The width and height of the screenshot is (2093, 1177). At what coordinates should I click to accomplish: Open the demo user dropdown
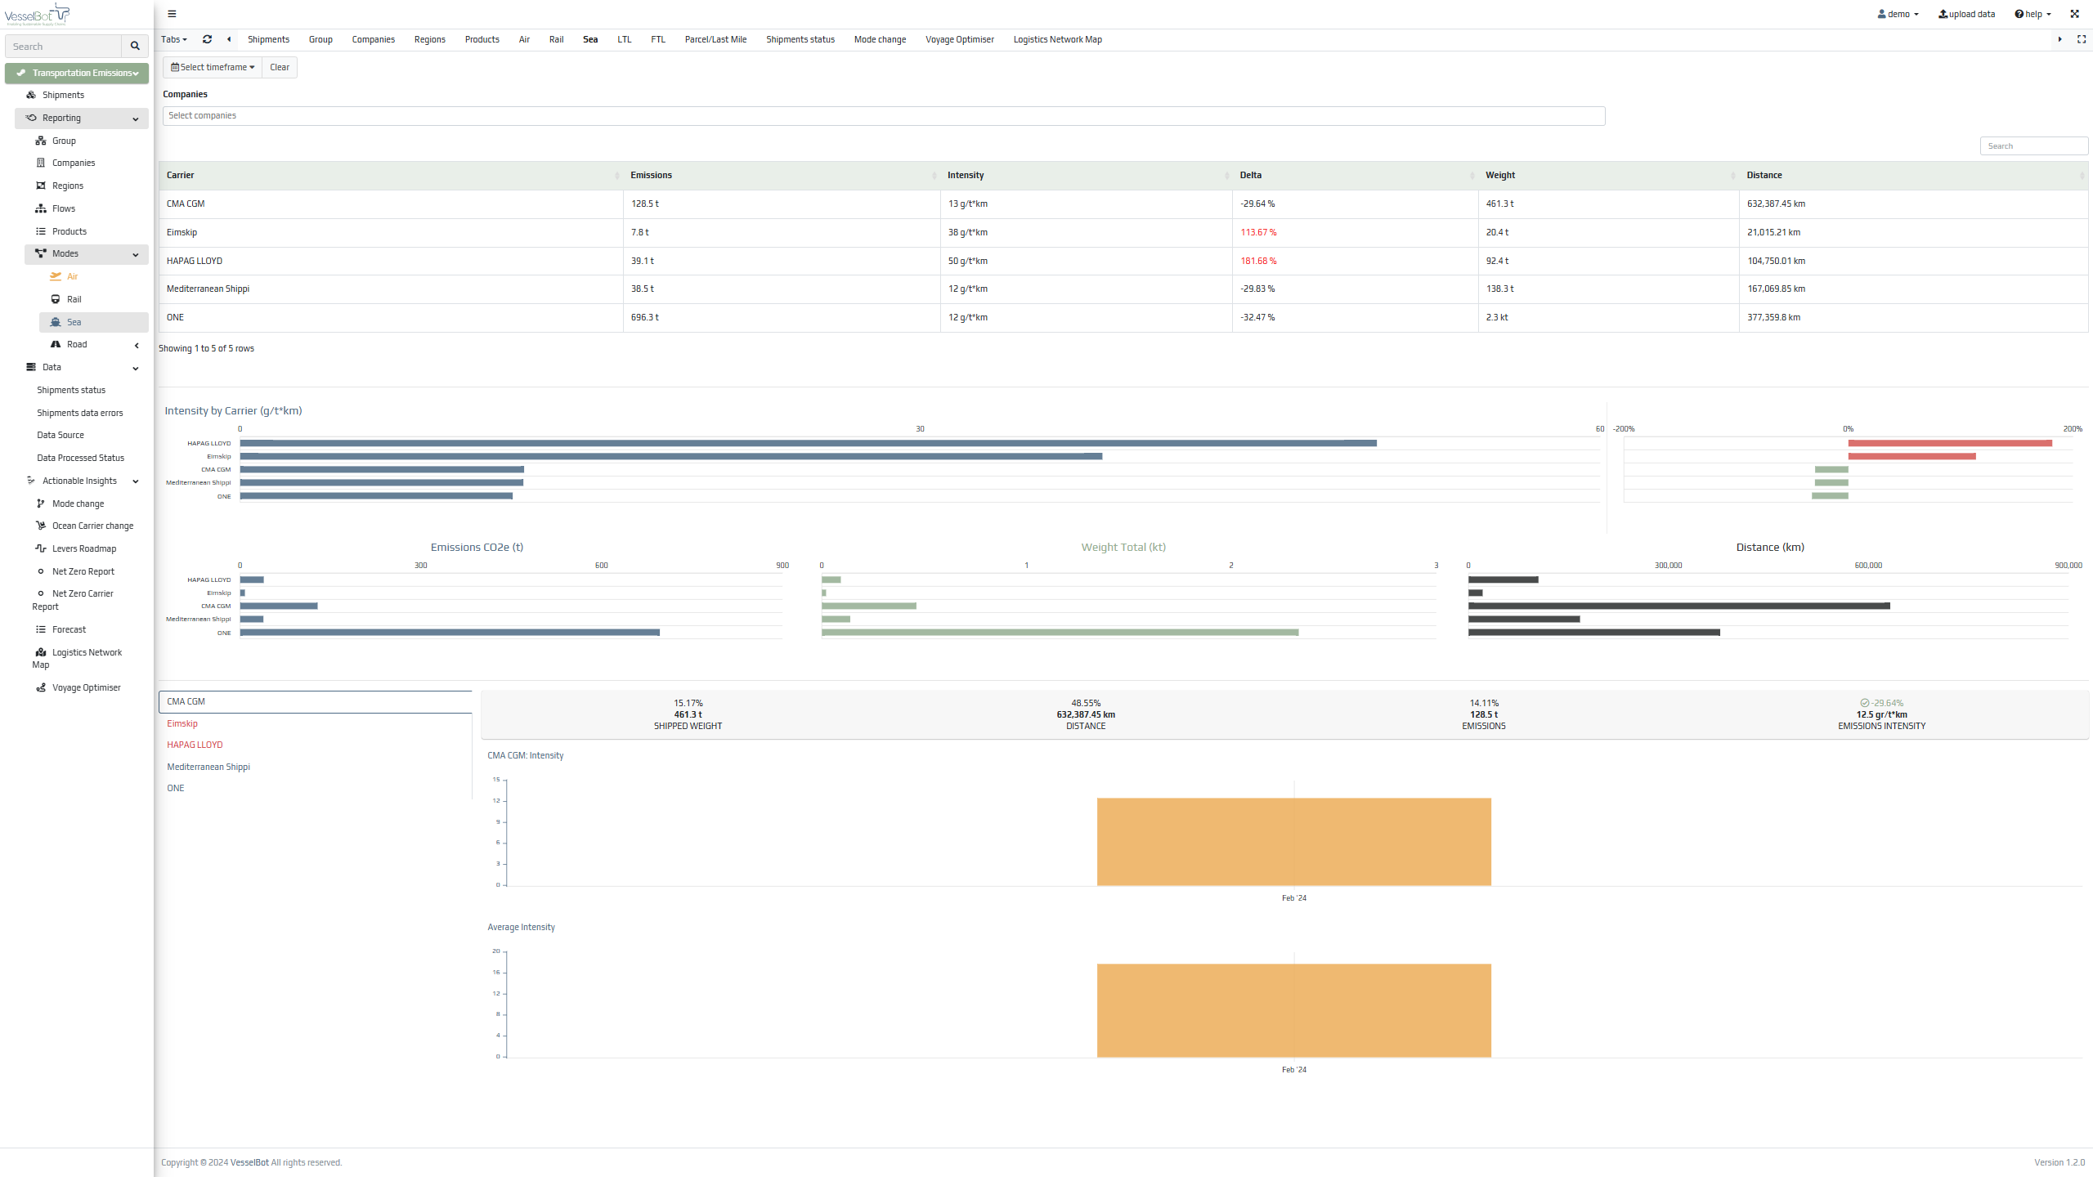[1898, 14]
